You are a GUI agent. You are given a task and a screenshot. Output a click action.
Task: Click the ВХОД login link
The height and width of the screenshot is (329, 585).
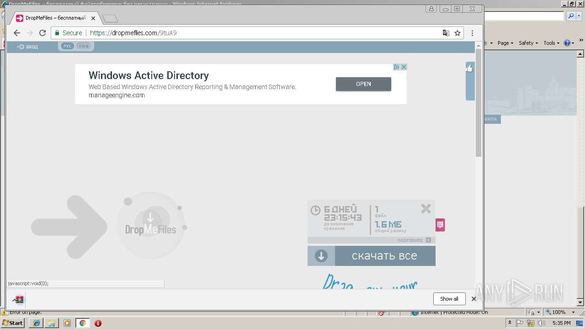(x=27, y=47)
